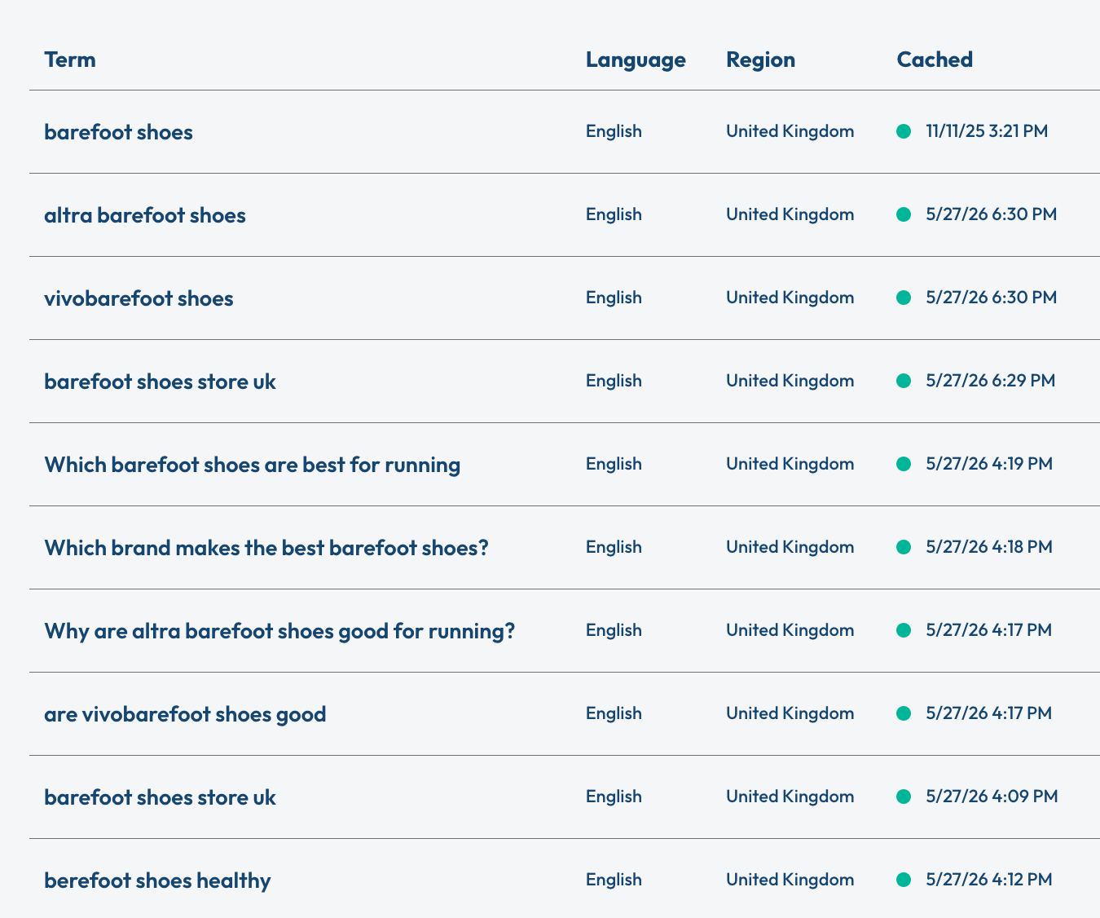This screenshot has width=1100, height=918.
Task: Click the green status dot for 'barefoot shoes'
Action: point(903,131)
